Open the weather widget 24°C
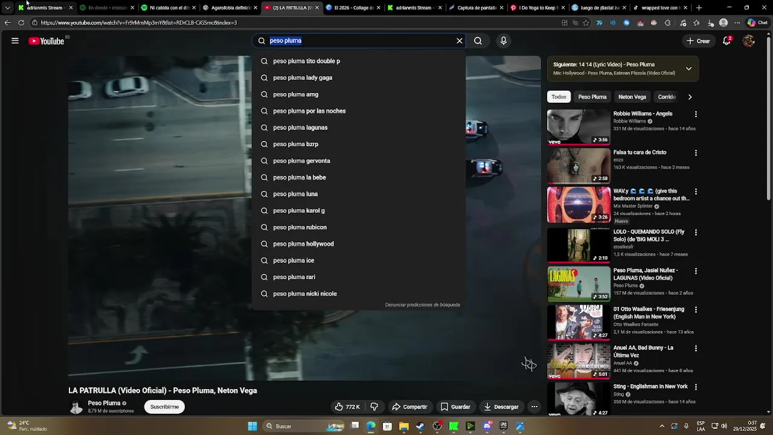773x435 pixels. coord(27,426)
